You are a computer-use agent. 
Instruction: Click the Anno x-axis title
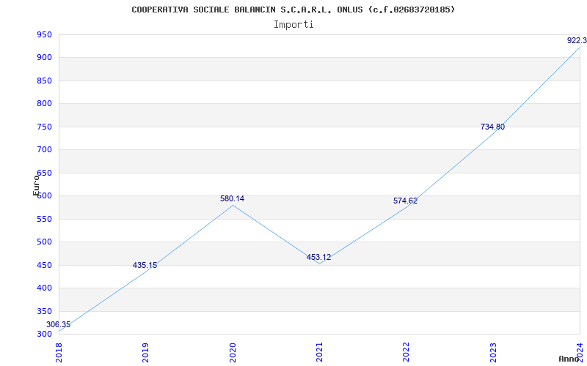point(569,359)
